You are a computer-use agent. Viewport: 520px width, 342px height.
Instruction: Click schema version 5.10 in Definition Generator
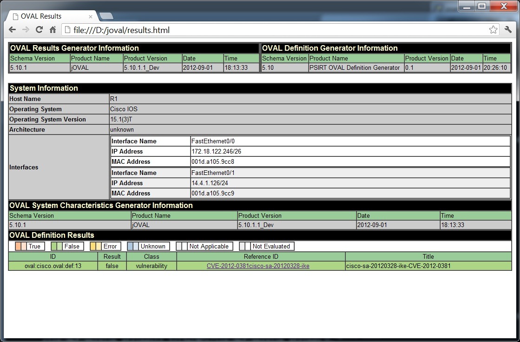click(x=285, y=68)
